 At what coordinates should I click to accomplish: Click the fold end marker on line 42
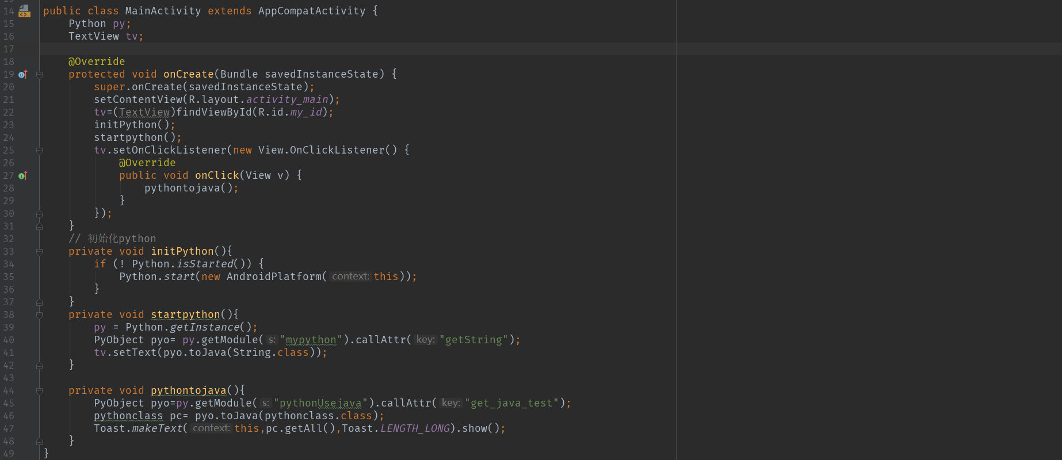pos(39,365)
